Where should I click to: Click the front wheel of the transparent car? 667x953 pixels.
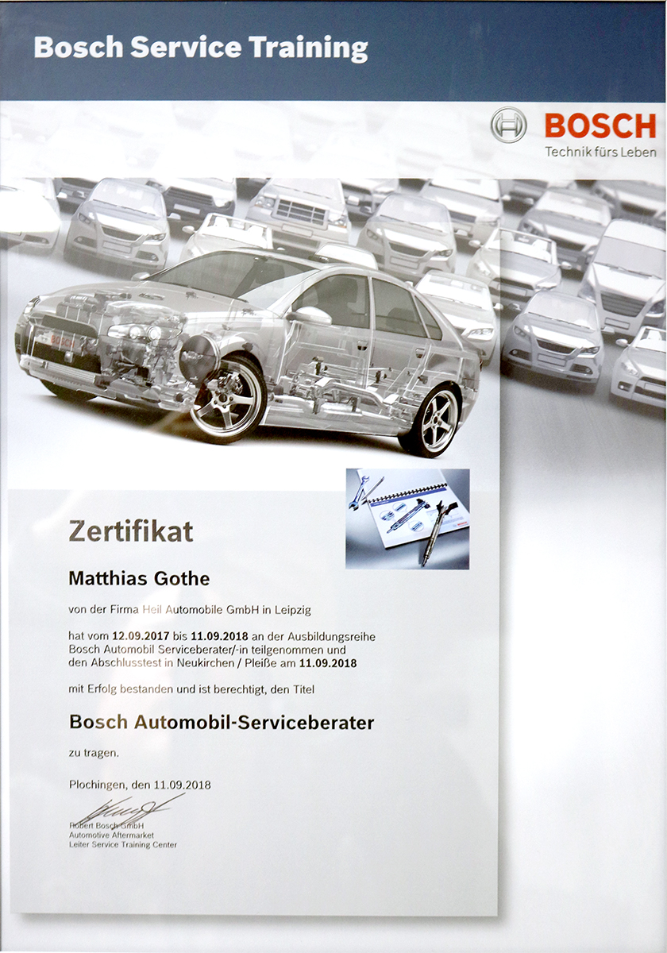pos(227,397)
